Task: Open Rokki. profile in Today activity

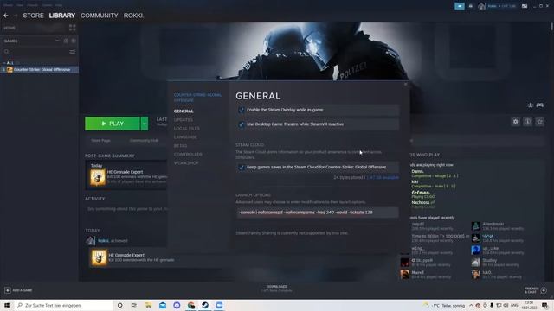Action: tap(103, 240)
